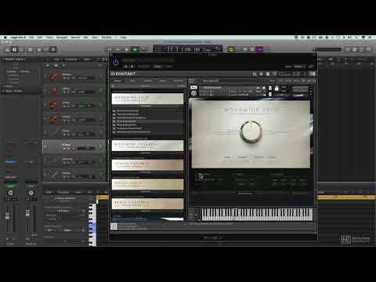Mute the first track in the track list
Image resolution: width=376 pixels, height=282 pixels.
pos(64,78)
